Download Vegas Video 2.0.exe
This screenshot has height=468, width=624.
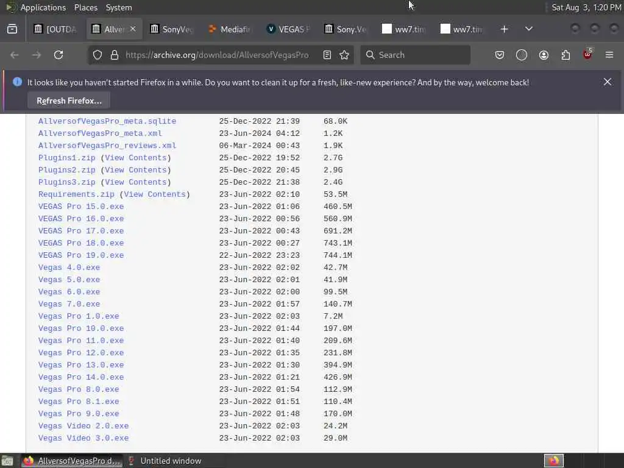click(83, 426)
